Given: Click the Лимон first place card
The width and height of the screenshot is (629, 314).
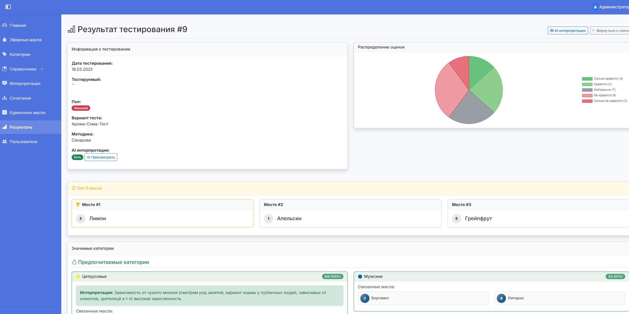Looking at the screenshot, I should point(162,213).
